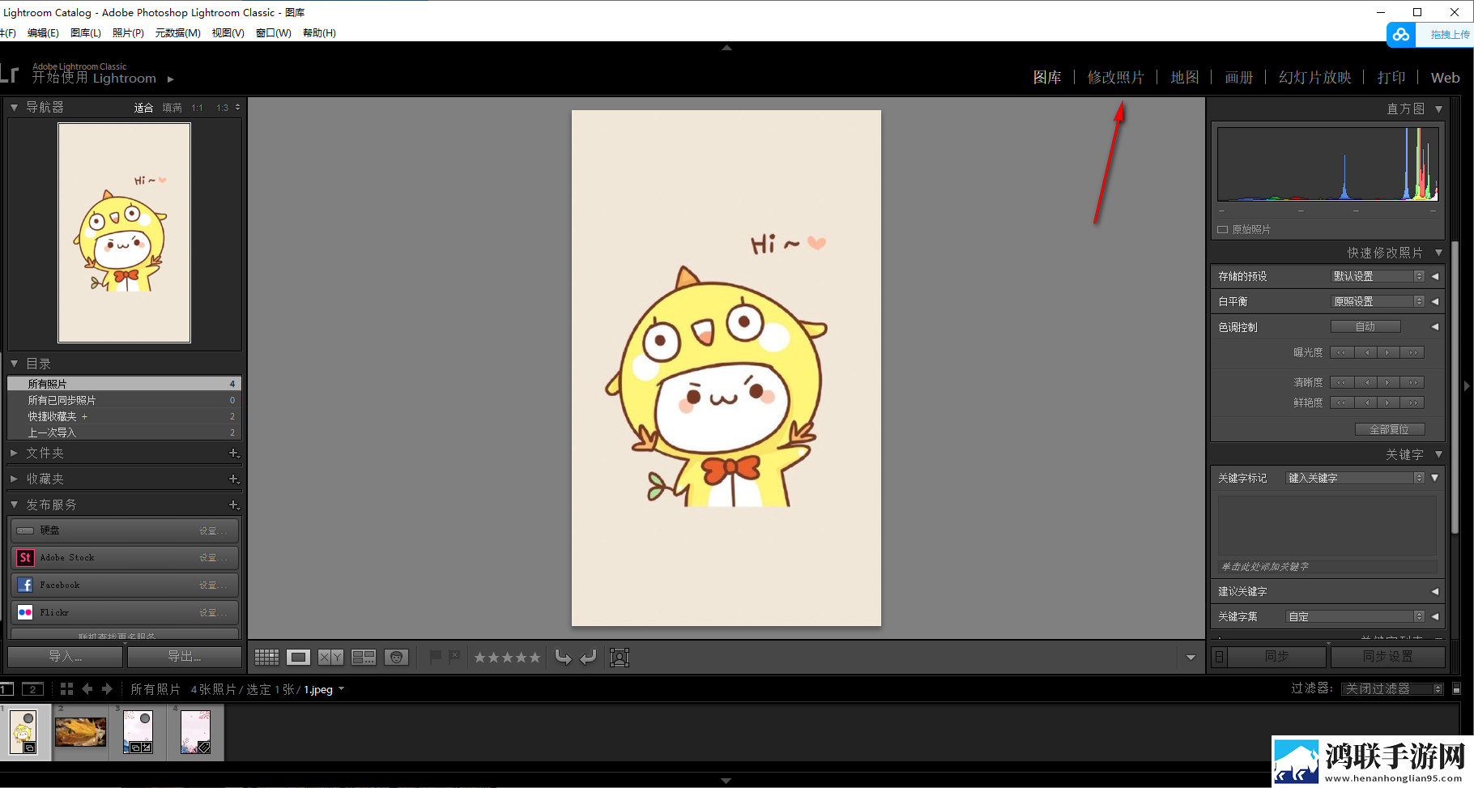The image size is (1474, 788).
Task: Open the 元数据(M) menu
Action: [178, 33]
